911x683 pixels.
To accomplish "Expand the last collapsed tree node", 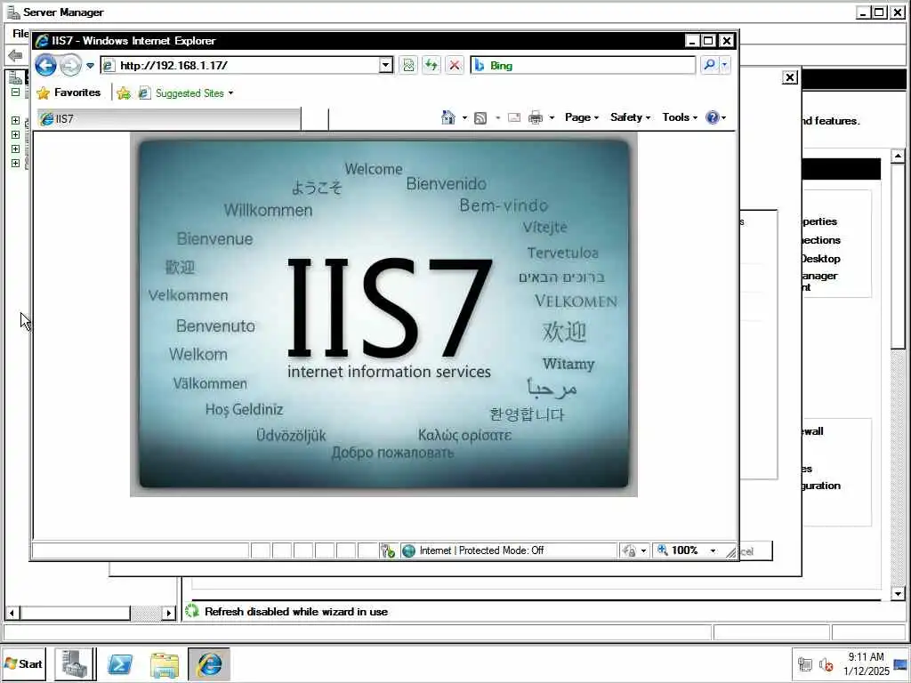I will point(16,164).
